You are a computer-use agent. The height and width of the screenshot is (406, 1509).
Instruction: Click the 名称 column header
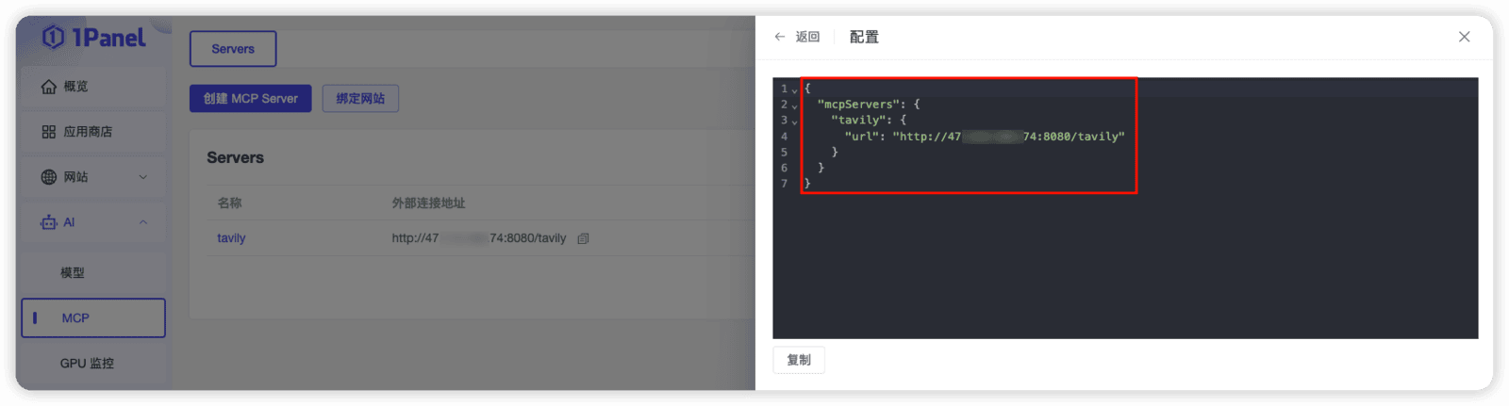pyautogui.click(x=229, y=203)
